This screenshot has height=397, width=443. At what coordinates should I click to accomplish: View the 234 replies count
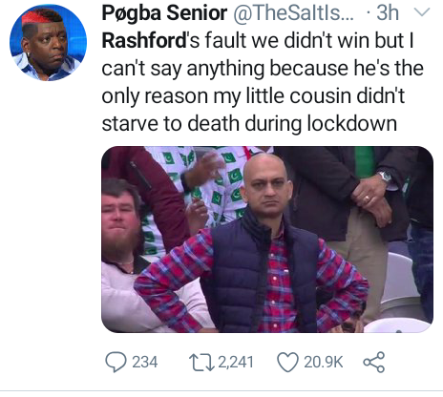tap(145, 363)
